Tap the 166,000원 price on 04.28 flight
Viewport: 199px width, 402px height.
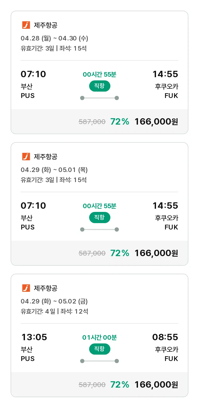[x=156, y=122]
